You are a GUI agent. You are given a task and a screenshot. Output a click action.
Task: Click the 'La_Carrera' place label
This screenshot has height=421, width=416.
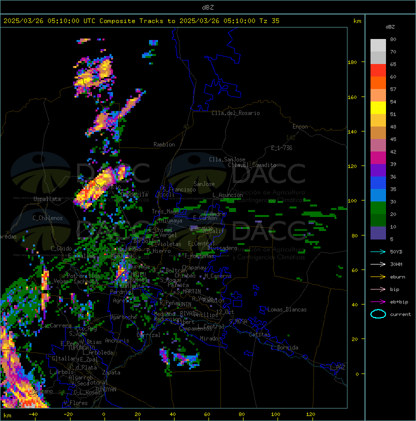point(56,325)
